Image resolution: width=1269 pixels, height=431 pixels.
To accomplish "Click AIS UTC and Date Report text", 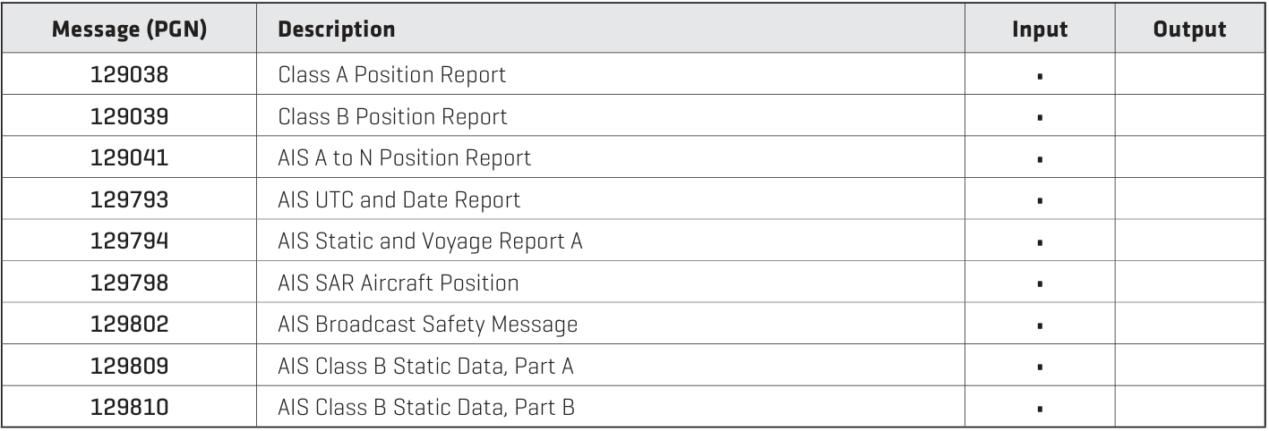I will click(399, 200).
